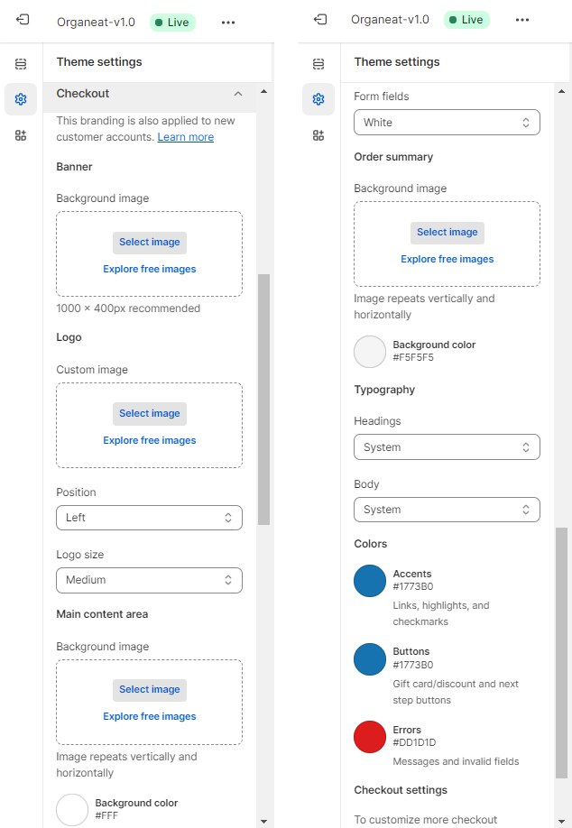Open the Accents color swatch
The image size is (572, 828).
pos(370,580)
